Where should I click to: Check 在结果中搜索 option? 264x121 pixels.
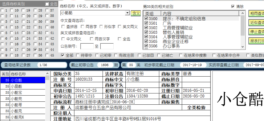coord(180,55)
